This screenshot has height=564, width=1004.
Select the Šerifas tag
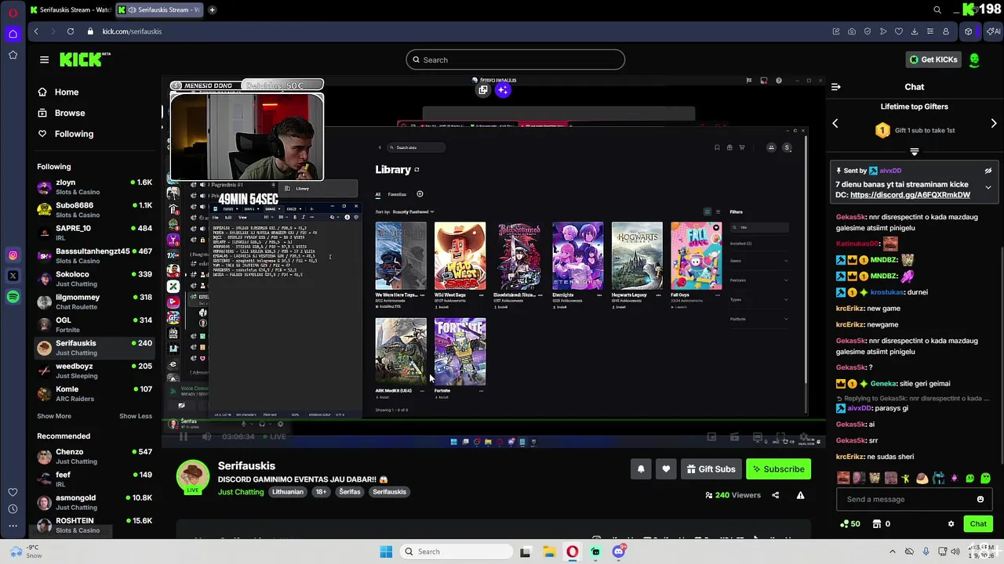(350, 492)
